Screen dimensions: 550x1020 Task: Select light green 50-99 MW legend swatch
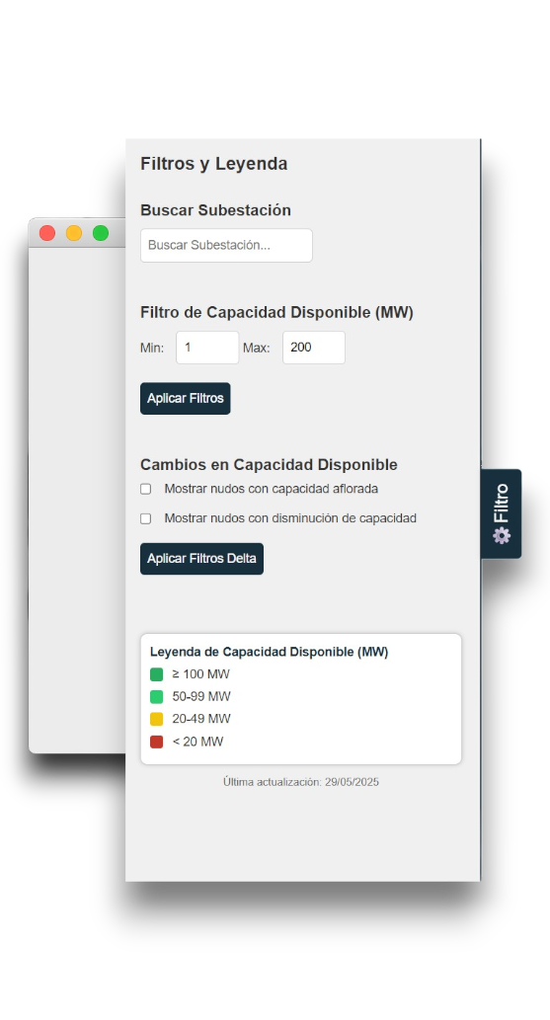[x=156, y=697]
